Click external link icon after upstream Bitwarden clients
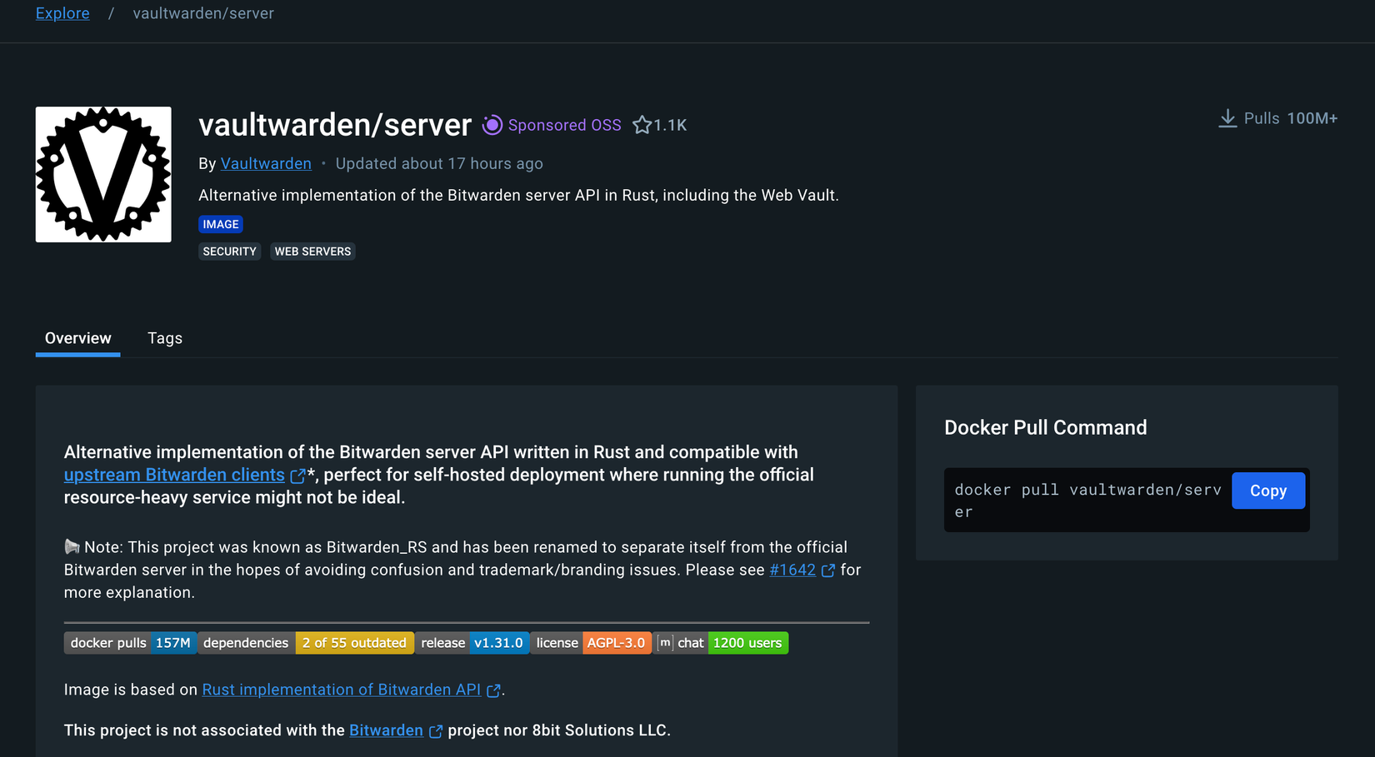 (x=297, y=476)
